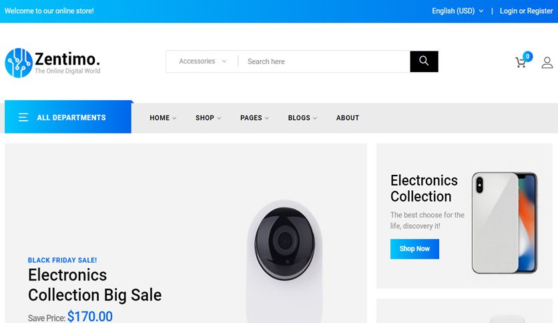Click the cart item count badge

(x=528, y=56)
